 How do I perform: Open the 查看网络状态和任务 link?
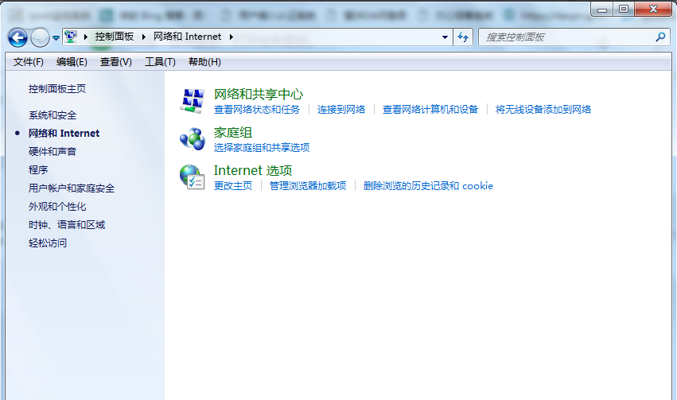(257, 110)
